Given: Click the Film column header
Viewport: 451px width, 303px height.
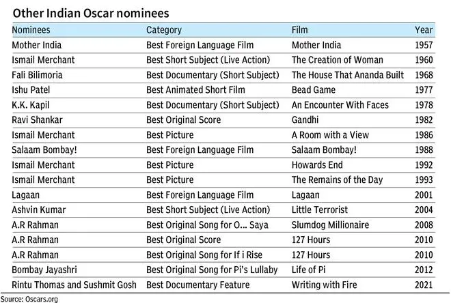Looking at the screenshot, I should point(300,30).
